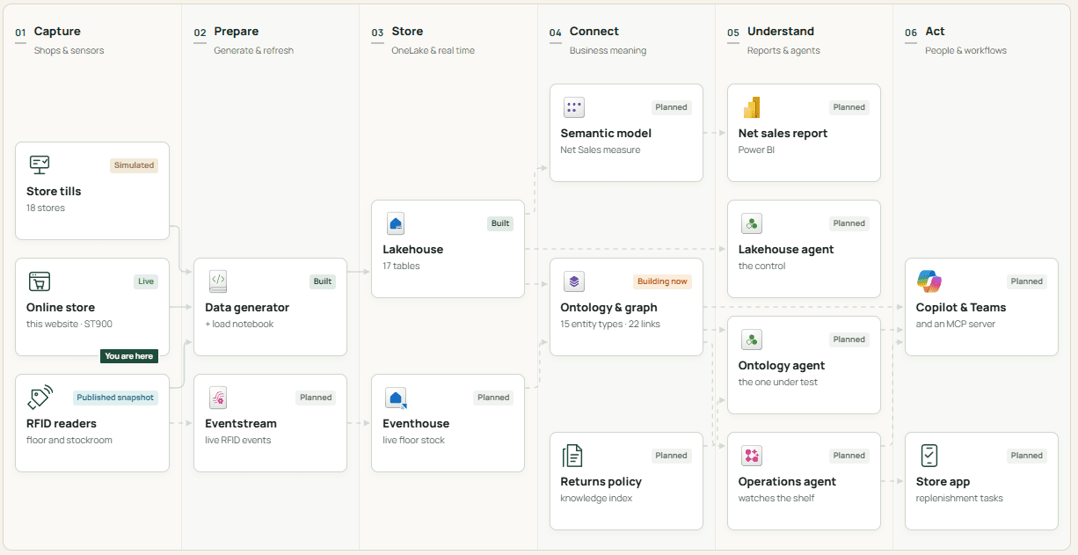Click '+ load notebook' text
The image size is (1078, 555).
tap(239, 325)
